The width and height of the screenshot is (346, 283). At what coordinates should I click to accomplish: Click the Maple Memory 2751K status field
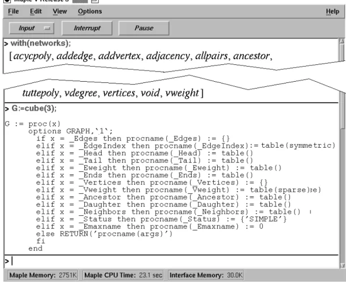43,275
